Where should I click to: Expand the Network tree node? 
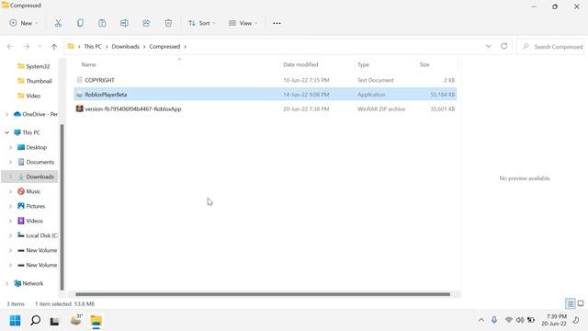tap(6, 283)
